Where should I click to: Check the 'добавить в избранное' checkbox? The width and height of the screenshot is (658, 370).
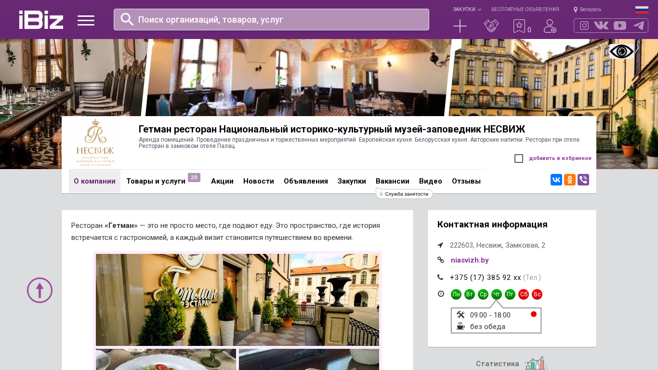519,159
